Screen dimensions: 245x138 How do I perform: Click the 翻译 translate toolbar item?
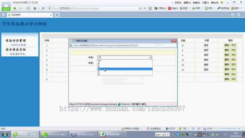tap(235, 8)
